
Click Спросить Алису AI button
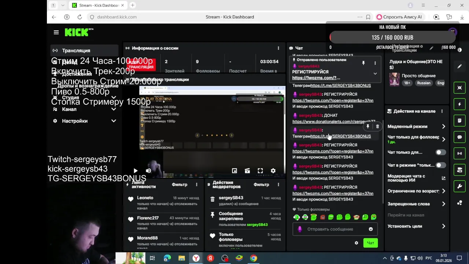coord(399,17)
